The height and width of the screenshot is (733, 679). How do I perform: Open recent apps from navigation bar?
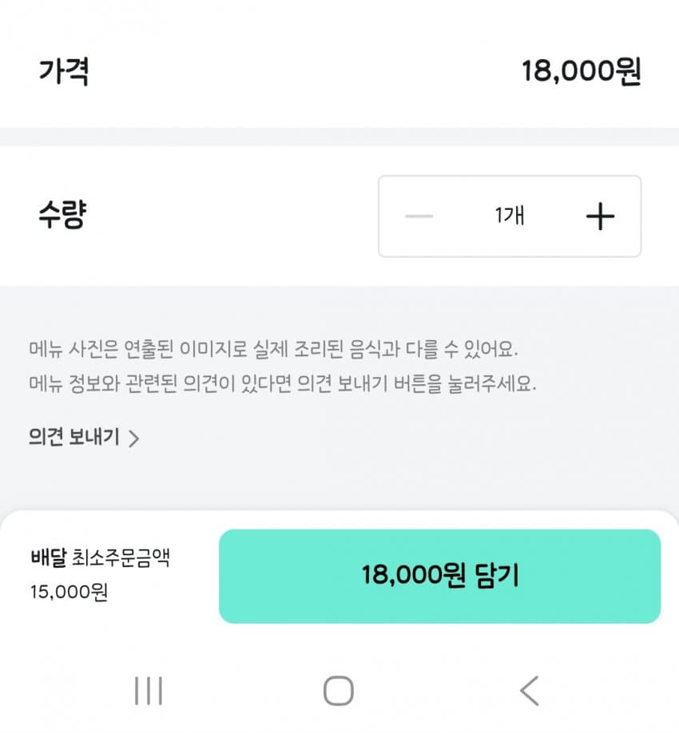point(149,691)
